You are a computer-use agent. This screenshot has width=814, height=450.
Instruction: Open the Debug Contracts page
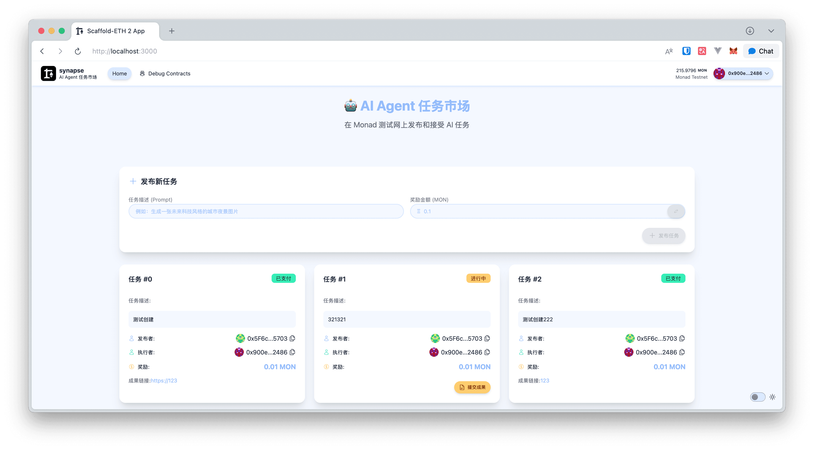pos(165,73)
